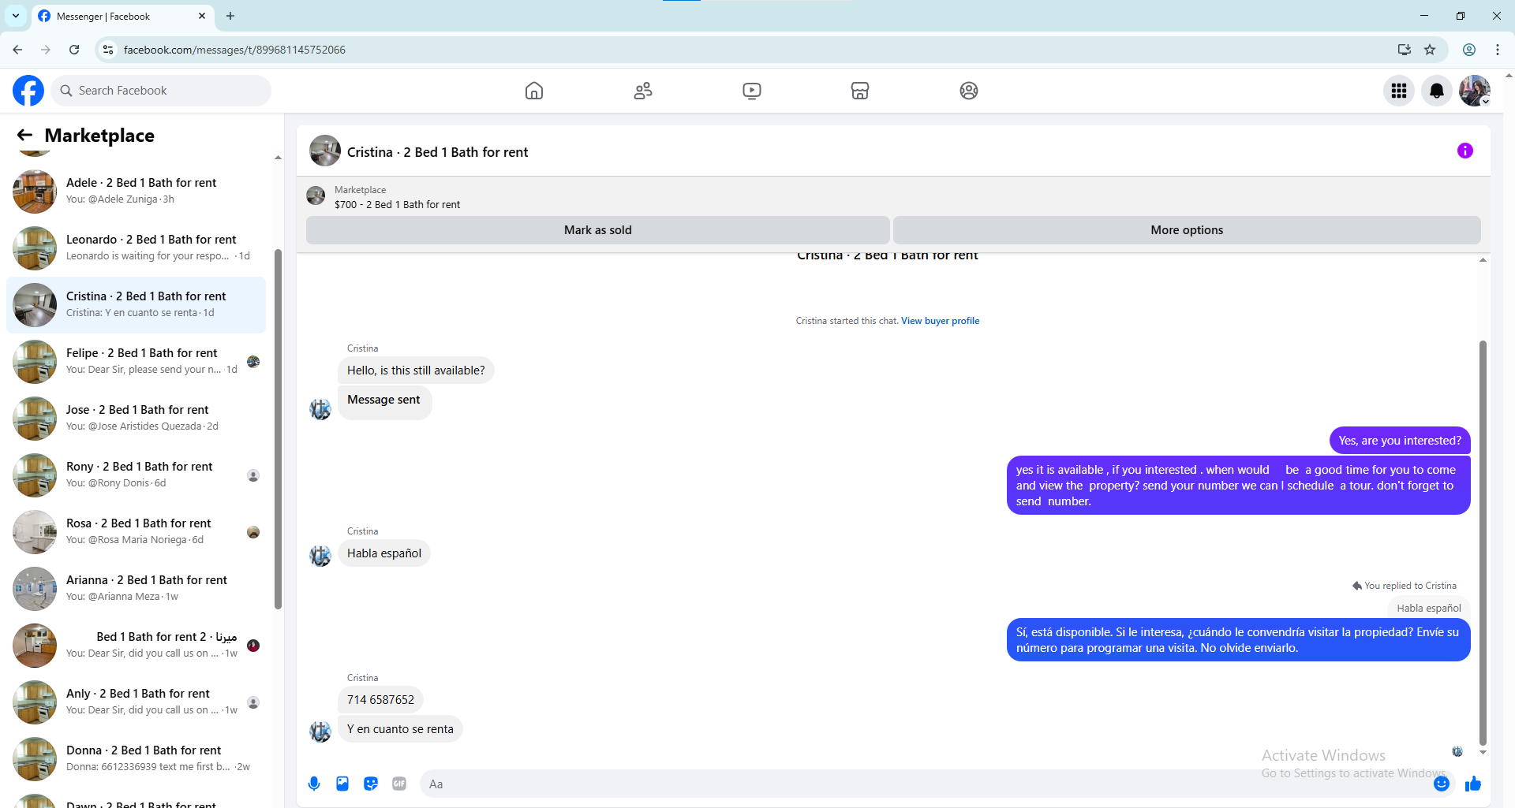Open a new browser tab
This screenshot has width=1515, height=808.
[x=230, y=16]
